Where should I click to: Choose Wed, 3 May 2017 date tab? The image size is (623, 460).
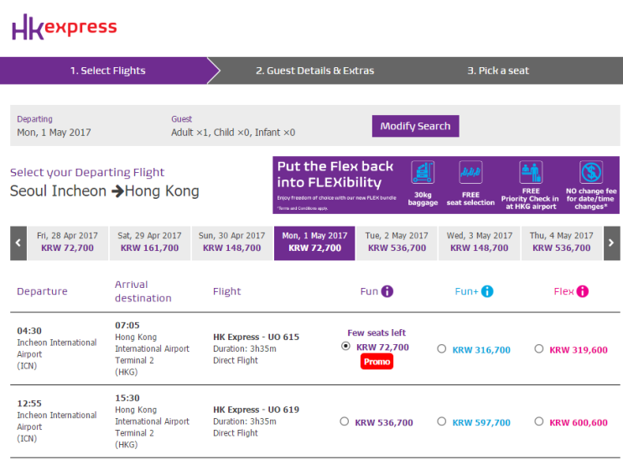tap(479, 243)
